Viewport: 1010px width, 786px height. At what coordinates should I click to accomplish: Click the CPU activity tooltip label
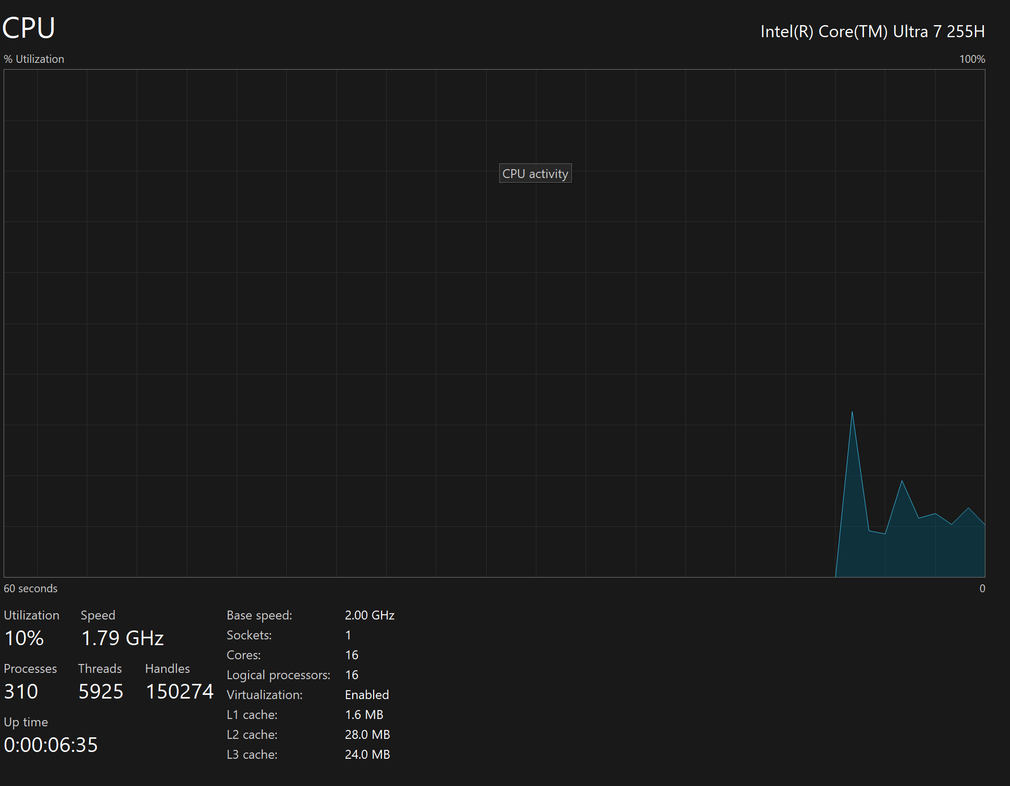(x=535, y=174)
